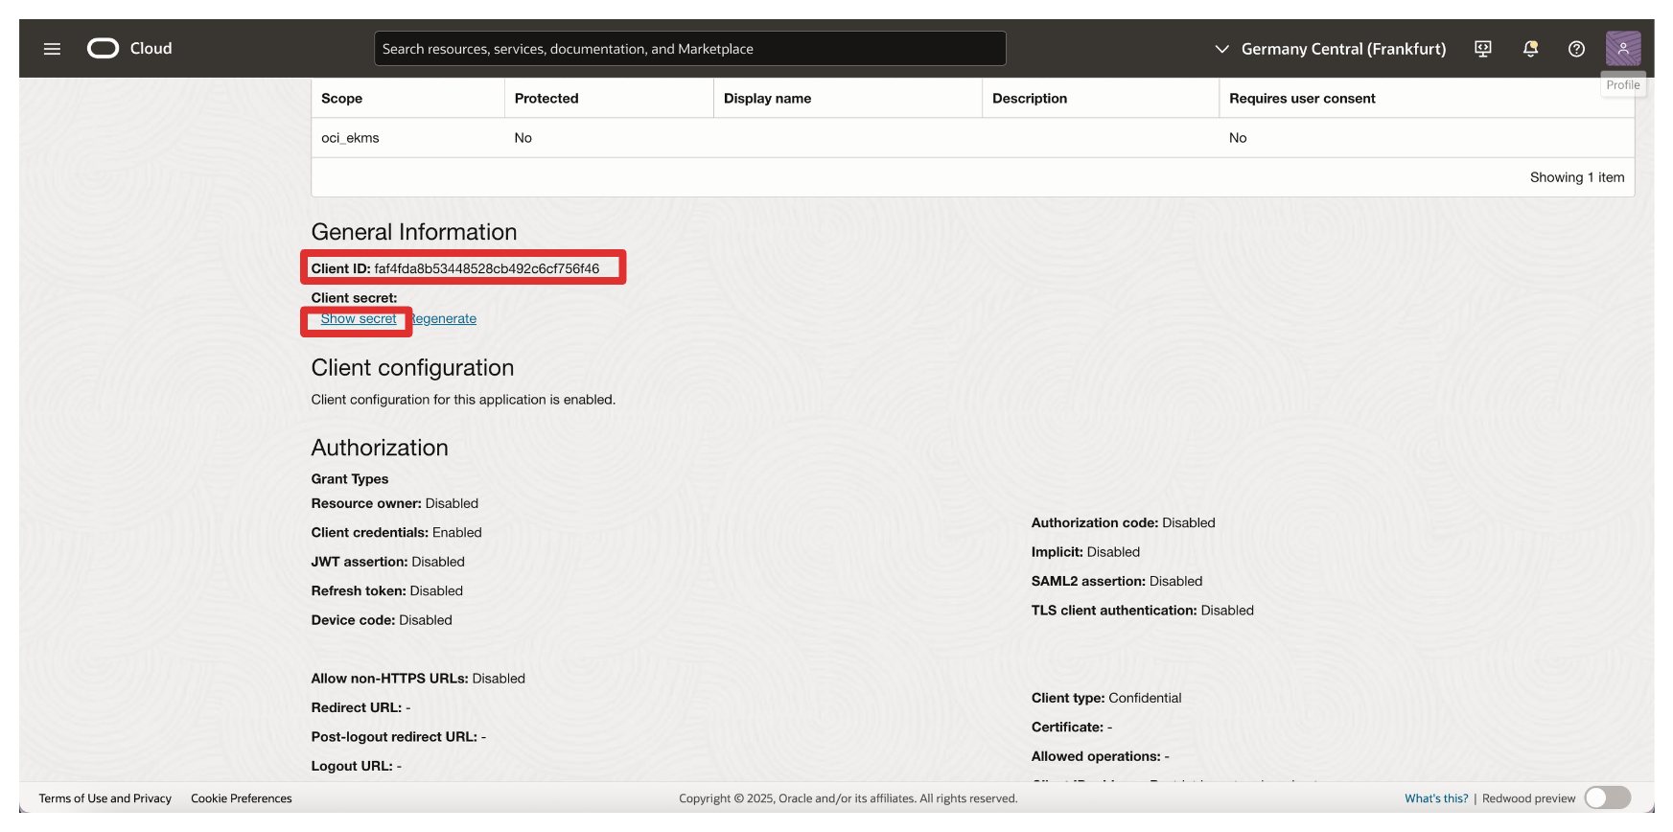Screen dimensions: 1673x832
Task: Open Terms of Use and Privacy
Action: pos(105,798)
